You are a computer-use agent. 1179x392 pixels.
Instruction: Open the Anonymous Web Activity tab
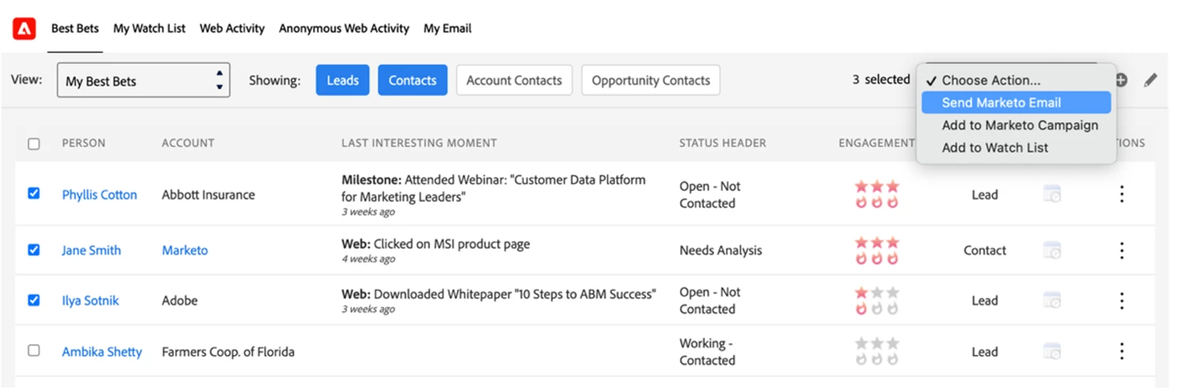343,28
